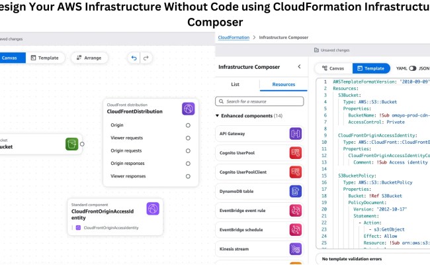Click code line 'AccessControl: Private'
Image resolution: width=430 pixels, height=265 pixels.
376,122
